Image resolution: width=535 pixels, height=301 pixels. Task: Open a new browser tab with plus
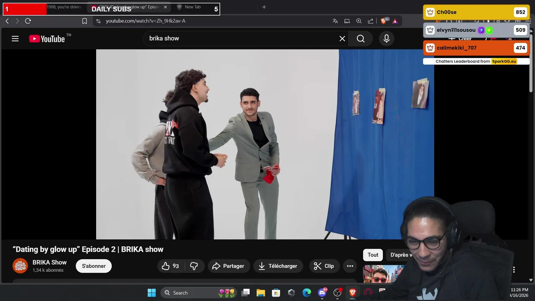(x=264, y=7)
